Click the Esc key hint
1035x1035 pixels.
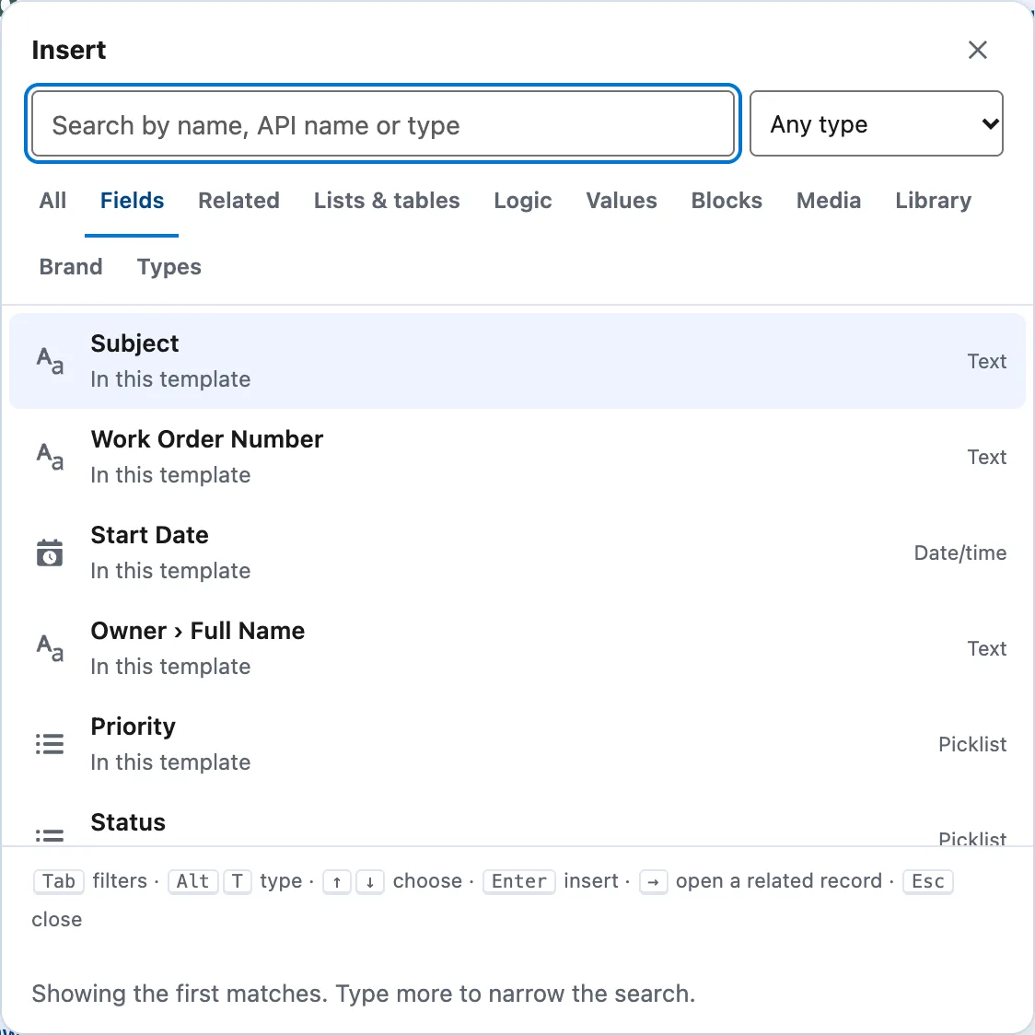[928, 881]
